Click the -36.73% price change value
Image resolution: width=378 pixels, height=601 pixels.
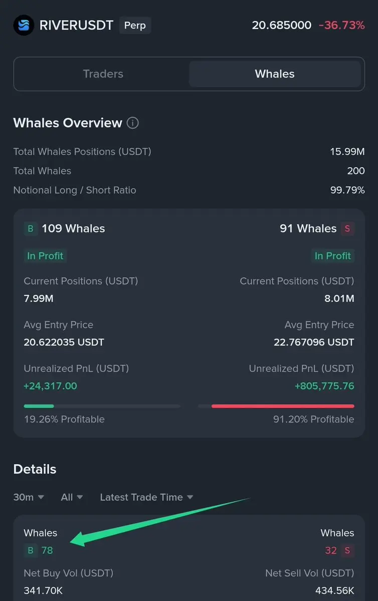(341, 25)
